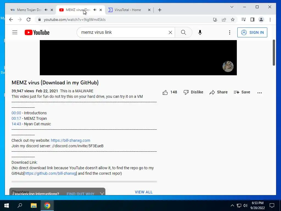Expand the tab search dropdown chevron

click(232, 7)
